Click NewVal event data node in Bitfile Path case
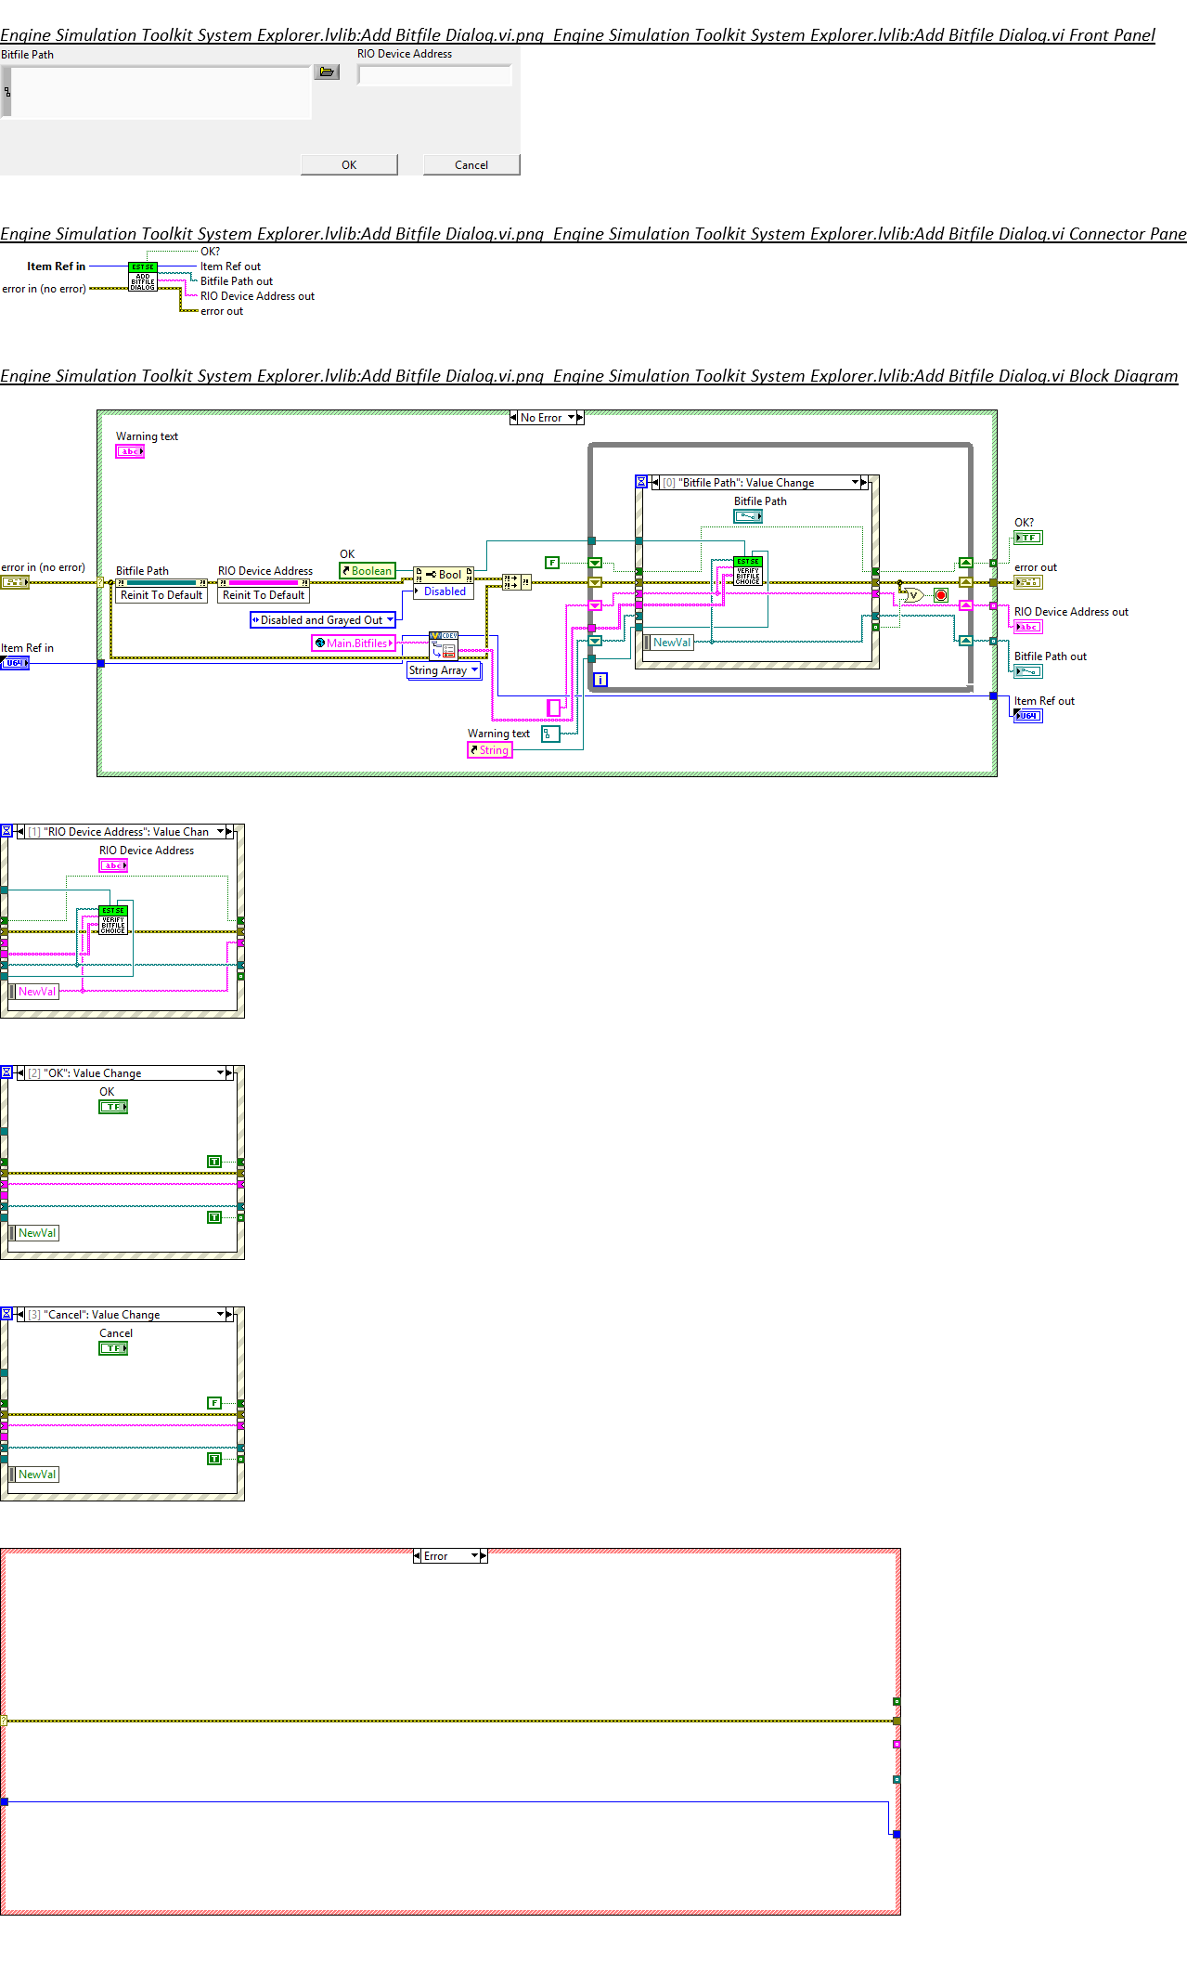1187x1962 pixels. tap(668, 643)
